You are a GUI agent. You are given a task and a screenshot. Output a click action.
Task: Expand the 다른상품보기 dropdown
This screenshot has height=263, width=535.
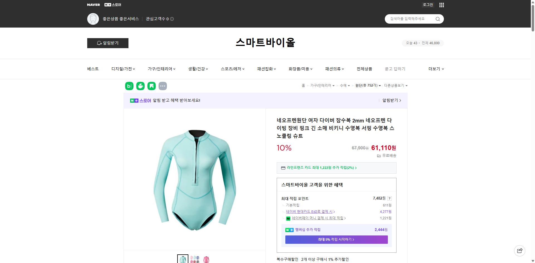click(396, 85)
